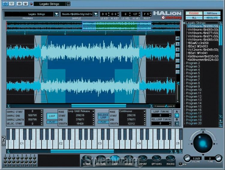This screenshot has width=225, height=170.
Task: Toggle the A loop X checkbox
Action: [x=177, y=115]
